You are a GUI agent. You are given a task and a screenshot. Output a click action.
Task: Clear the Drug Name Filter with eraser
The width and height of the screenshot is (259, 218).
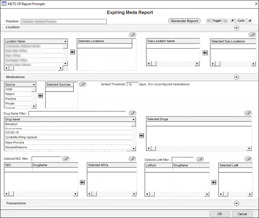coord(133,113)
